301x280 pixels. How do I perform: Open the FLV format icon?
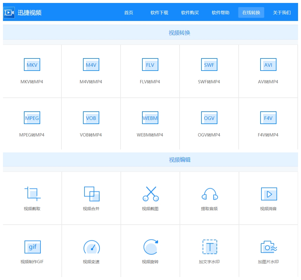(x=150, y=65)
